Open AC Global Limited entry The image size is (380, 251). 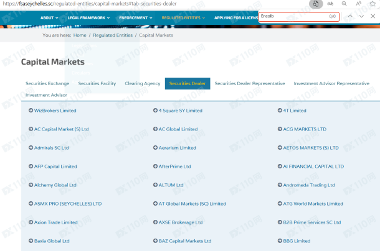pyautogui.click(x=178, y=129)
